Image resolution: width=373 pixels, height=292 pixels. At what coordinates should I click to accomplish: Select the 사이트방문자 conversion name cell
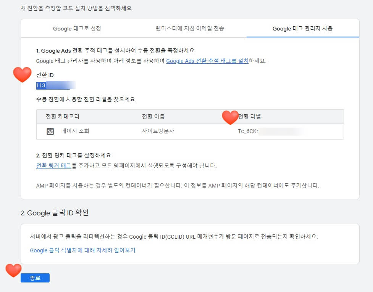pyautogui.click(x=158, y=131)
